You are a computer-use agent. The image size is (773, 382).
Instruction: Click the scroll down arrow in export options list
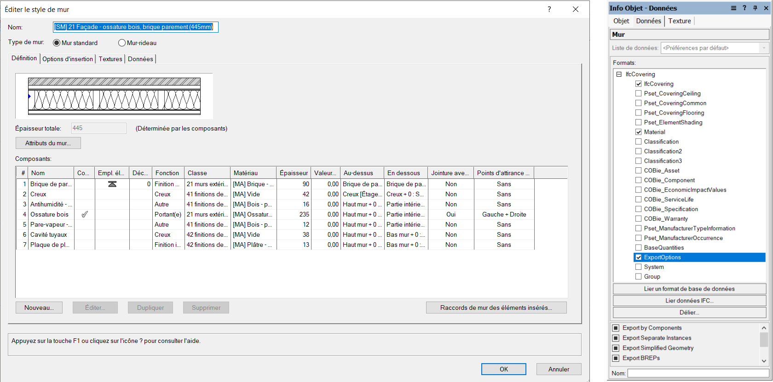coord(764,361)
